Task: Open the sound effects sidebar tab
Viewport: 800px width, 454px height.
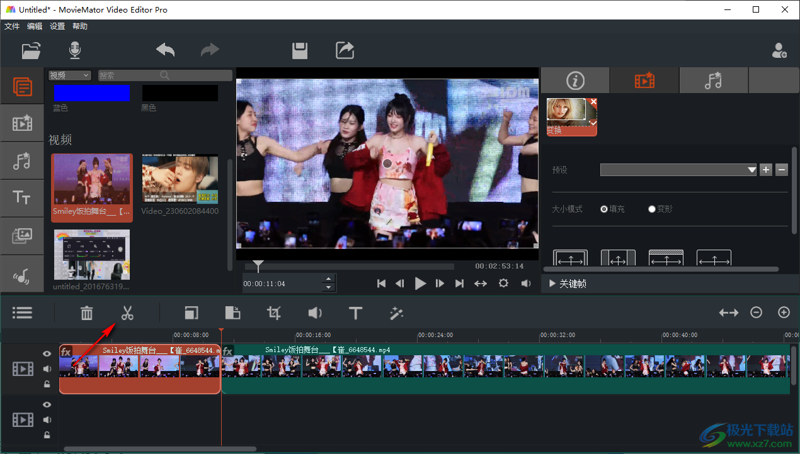Action: [22, 274]
